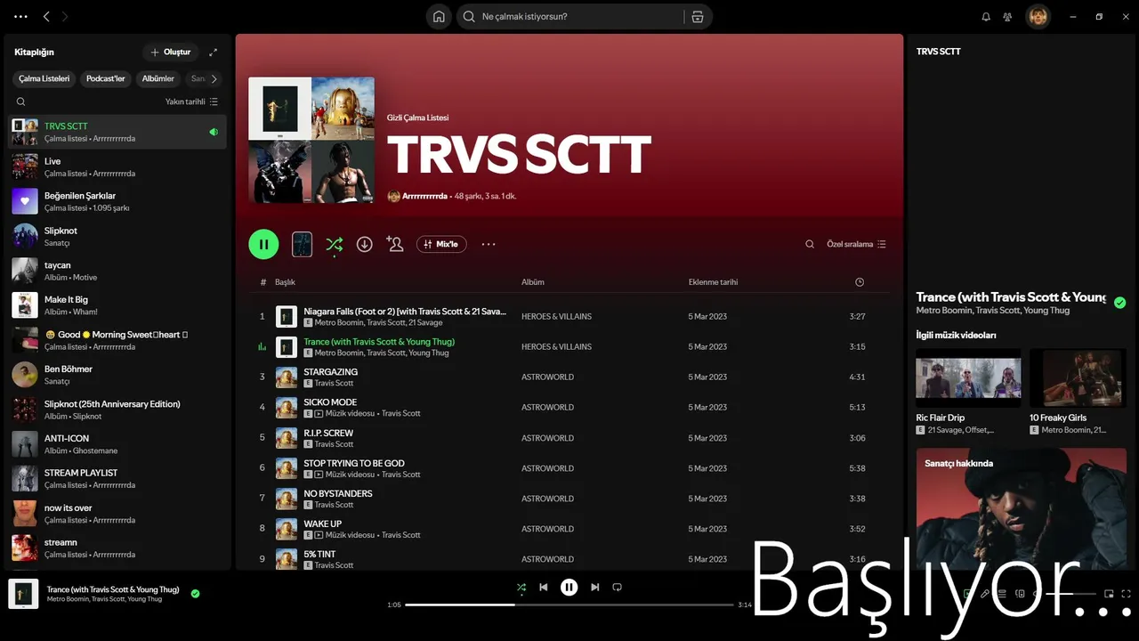Open Make It Big album by Wham!
The width and height of the screenshot is (1139, 641).
coord(117,305)
